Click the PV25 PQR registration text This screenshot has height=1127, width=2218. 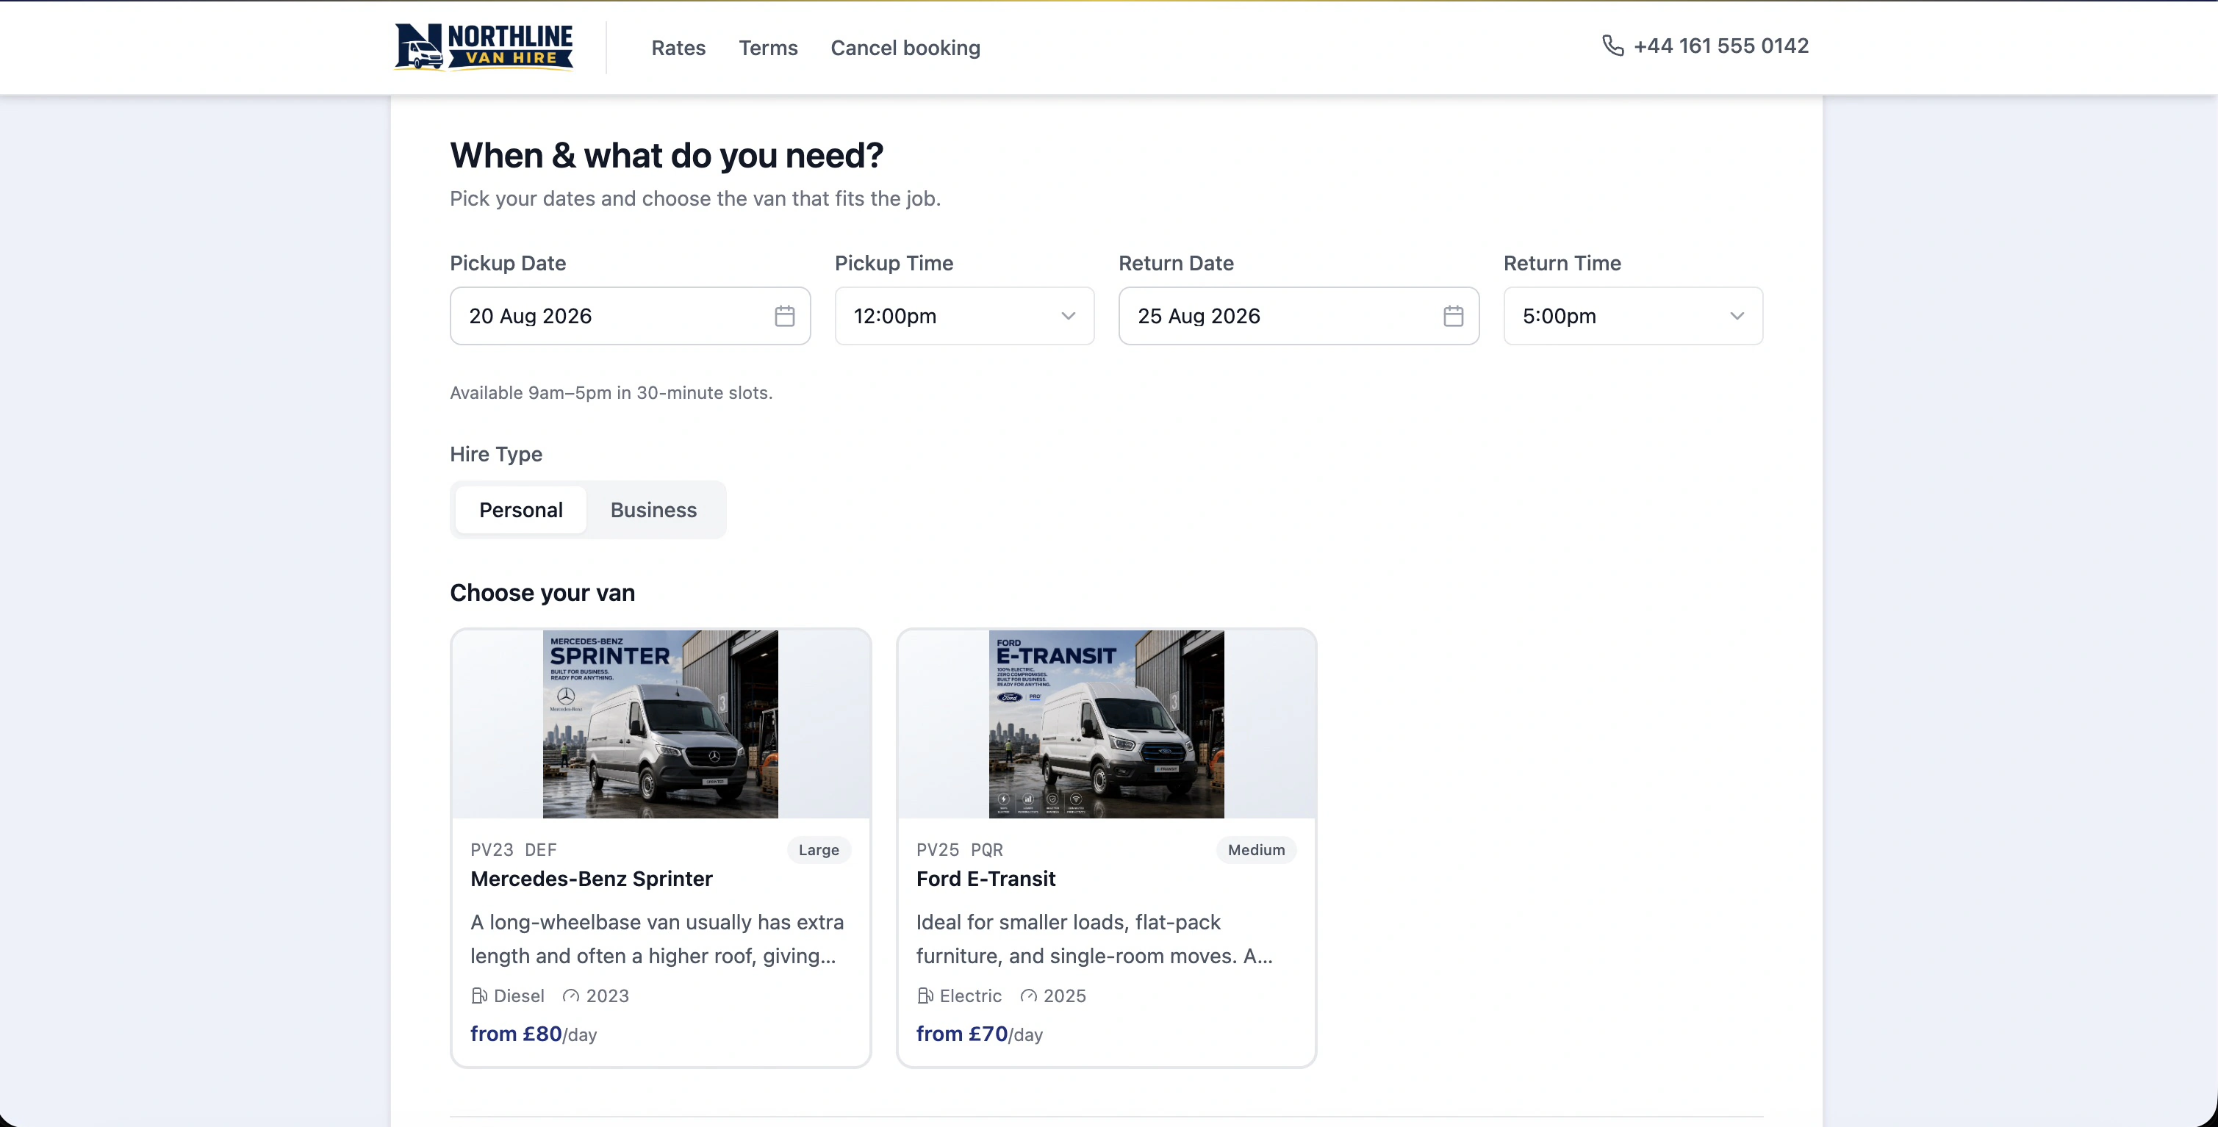959,851
